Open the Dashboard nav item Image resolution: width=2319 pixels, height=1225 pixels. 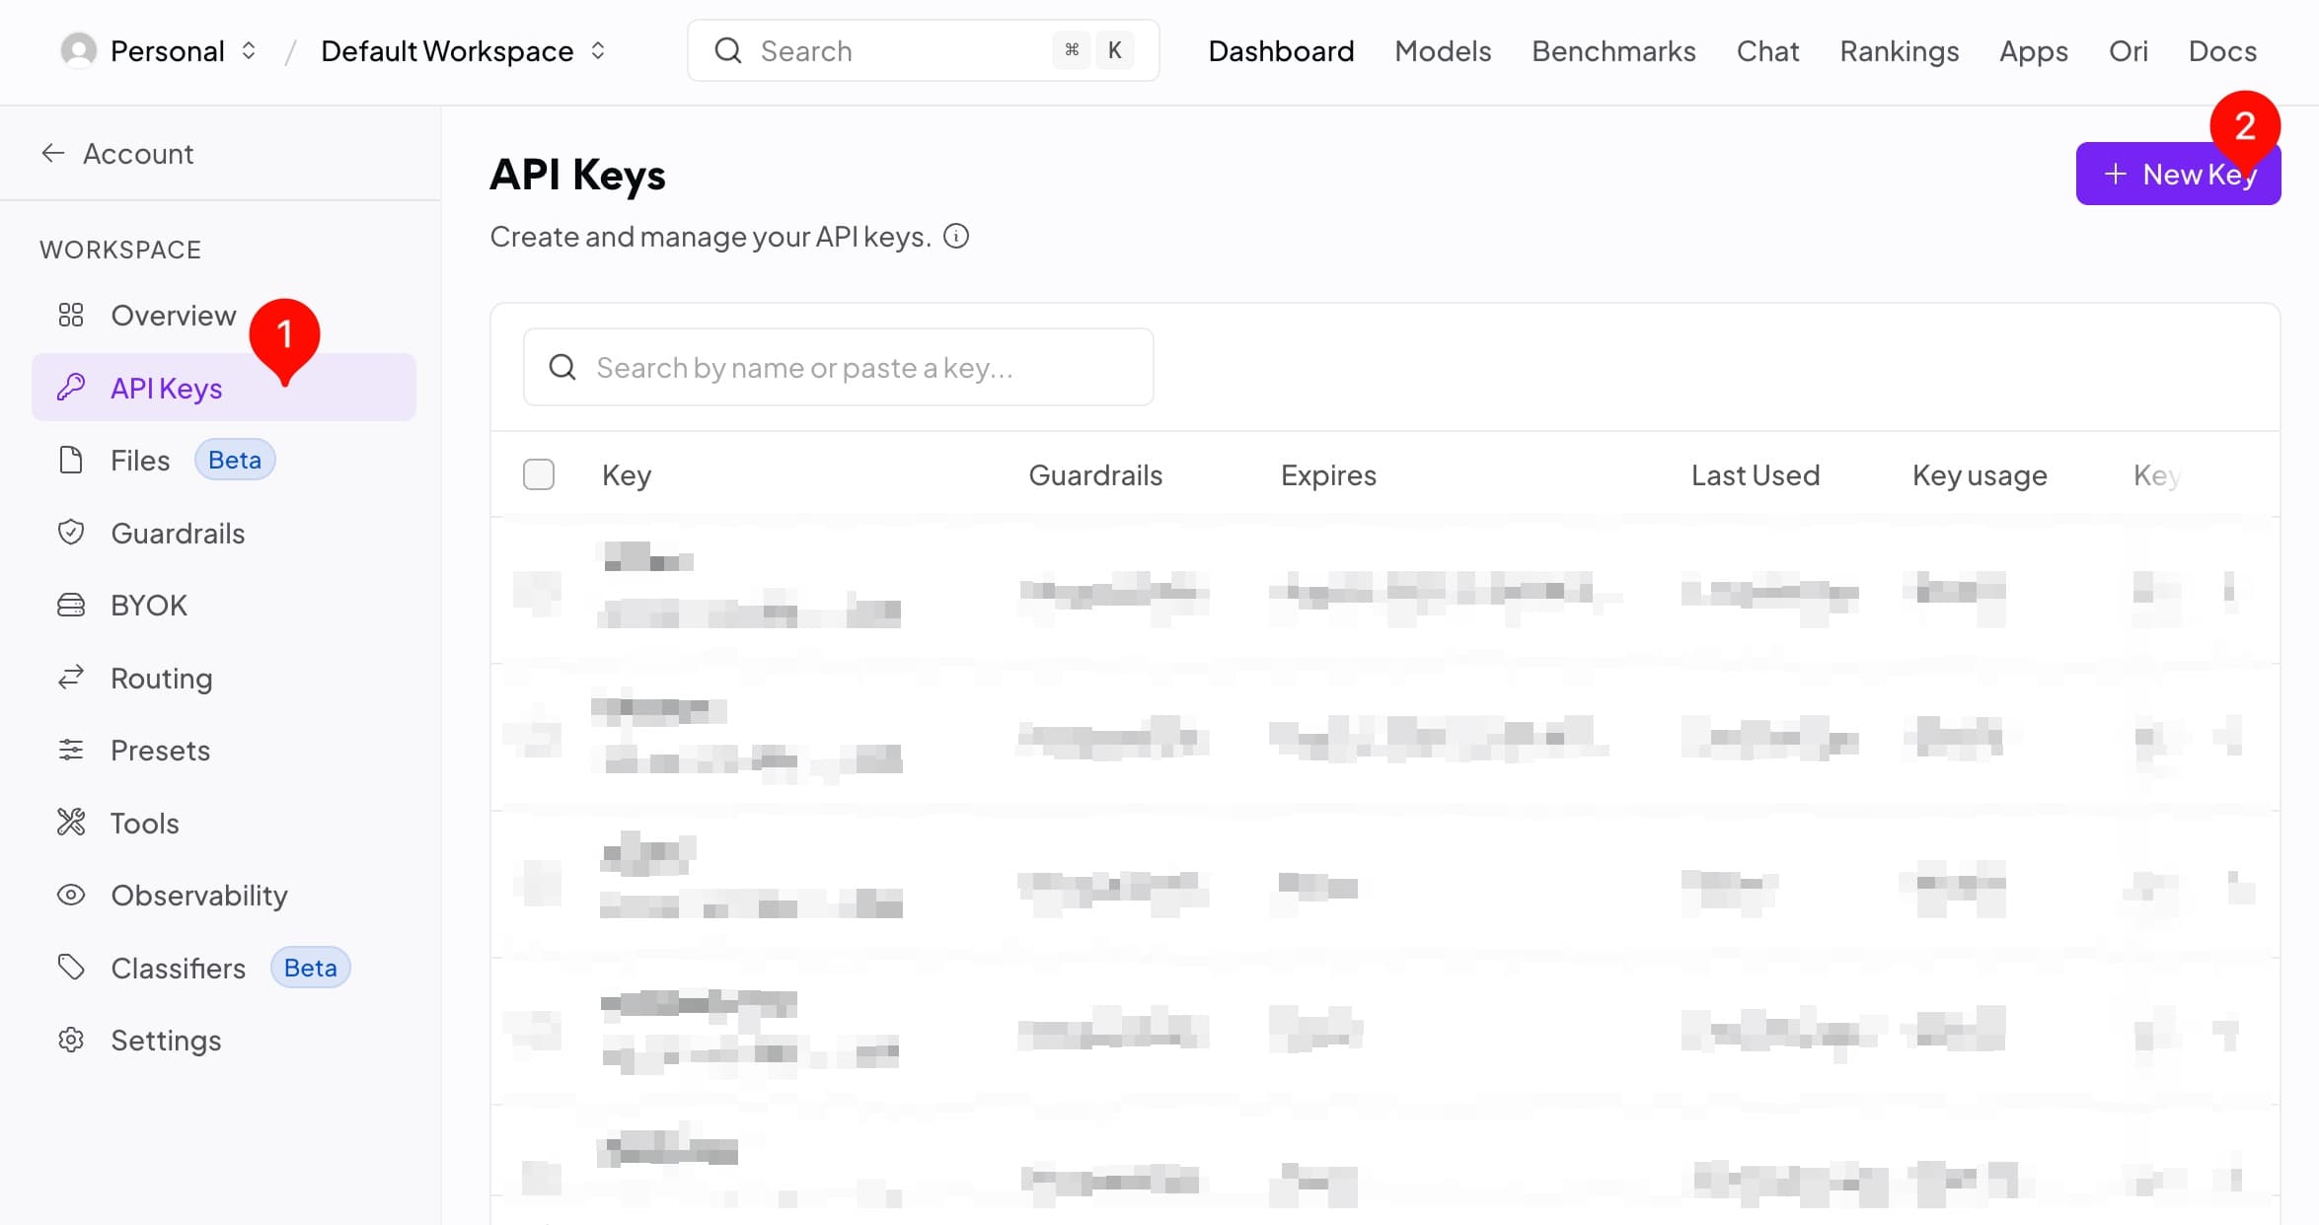1281,50
